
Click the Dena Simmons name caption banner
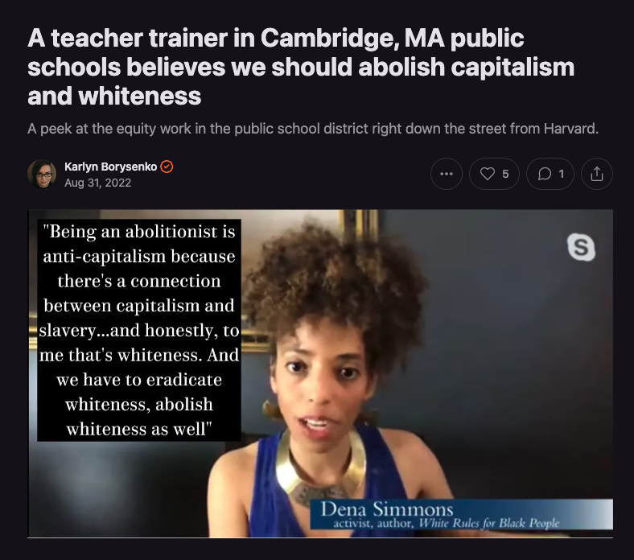[x=461, y=514]
